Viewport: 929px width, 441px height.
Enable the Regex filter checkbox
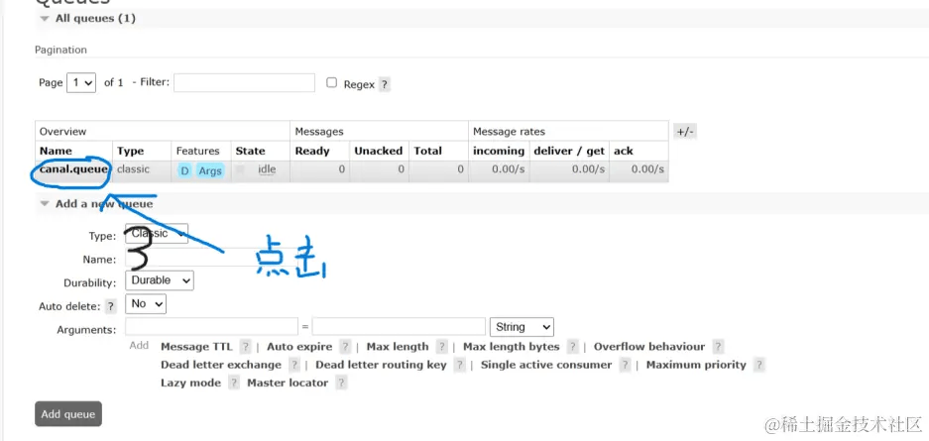pos(332,83)
